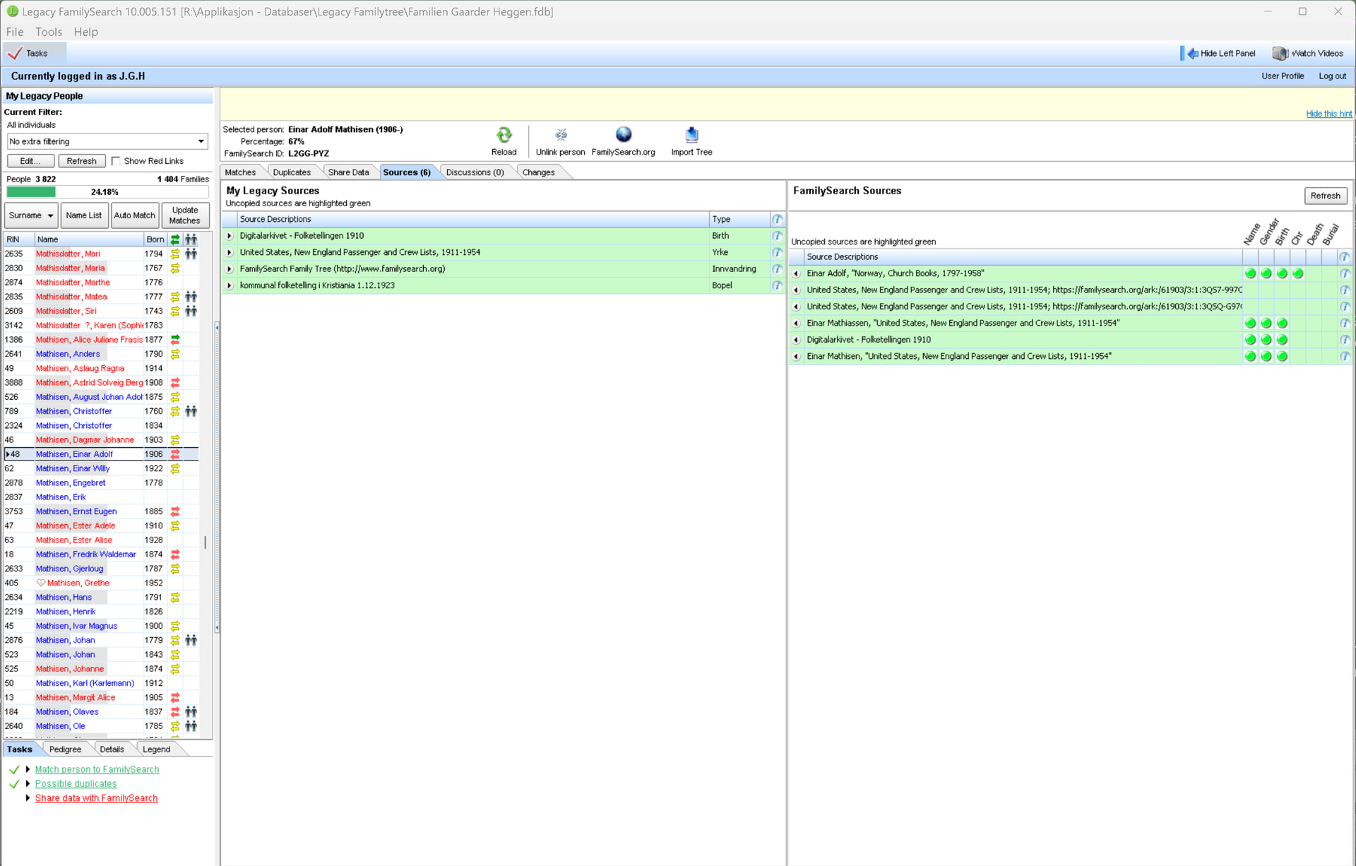Click Hide Left Panel arrow icon
The image size is (1356, 866).
coord(1192,54)
